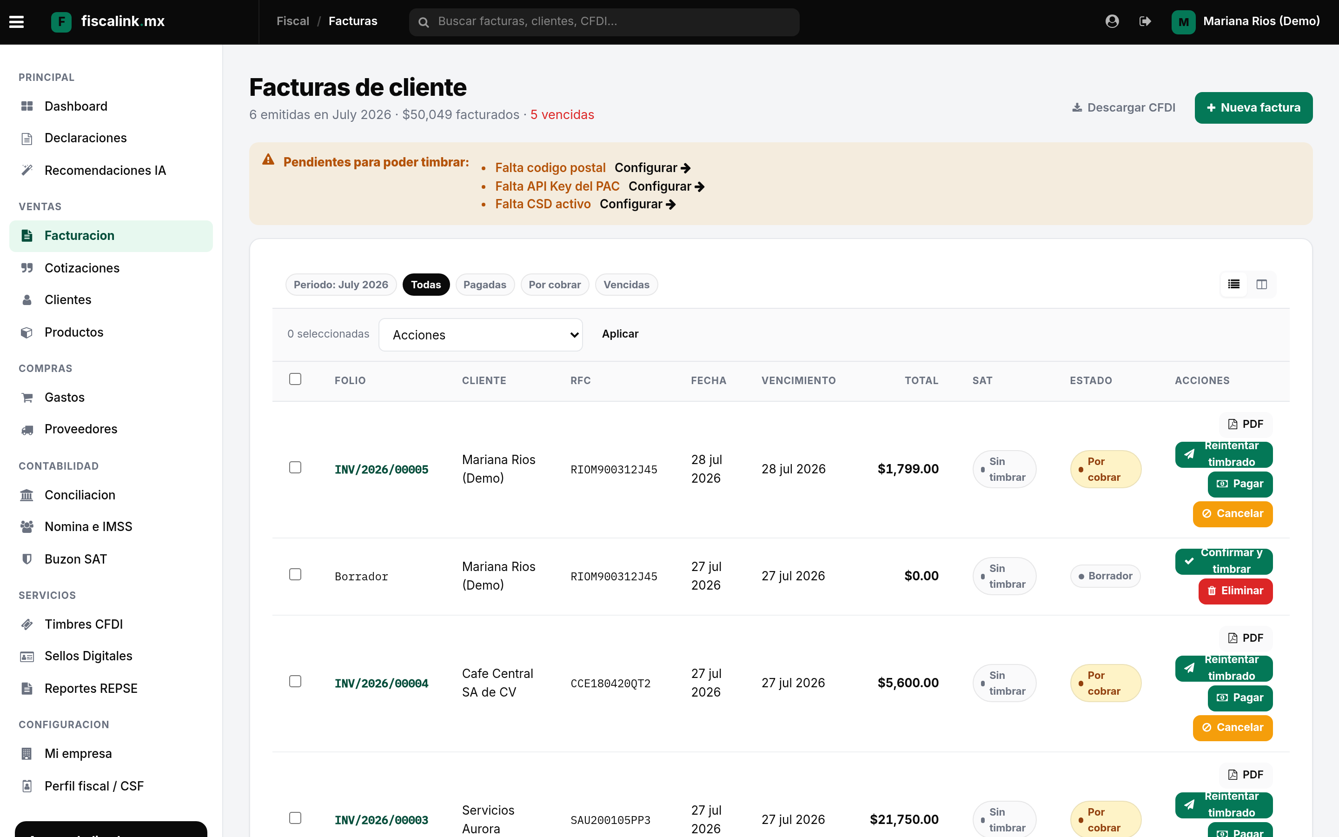Select the Todas filter tab
This screenshot has width=1339, height=837.
point(425,285)
